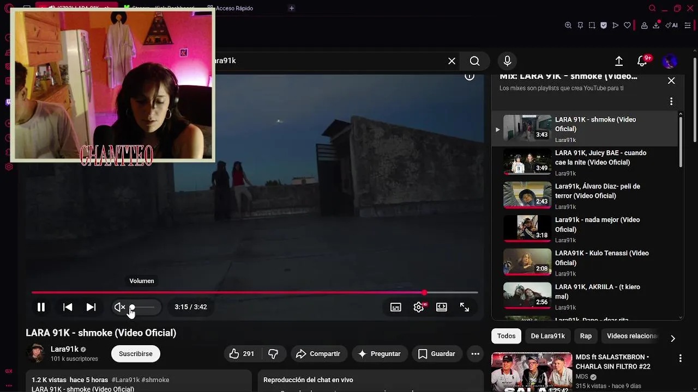Open sidebar settings gear icon
The image size is (698, 392).
[x=9, y=167]
